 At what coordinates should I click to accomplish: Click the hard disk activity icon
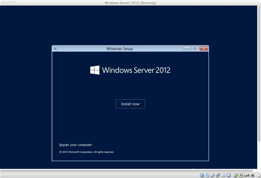tap(202, 175)
